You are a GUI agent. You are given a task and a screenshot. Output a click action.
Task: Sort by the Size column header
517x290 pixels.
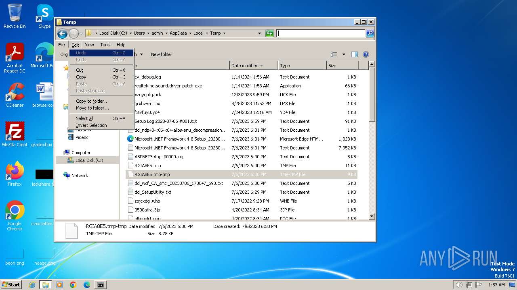point(343,66)
